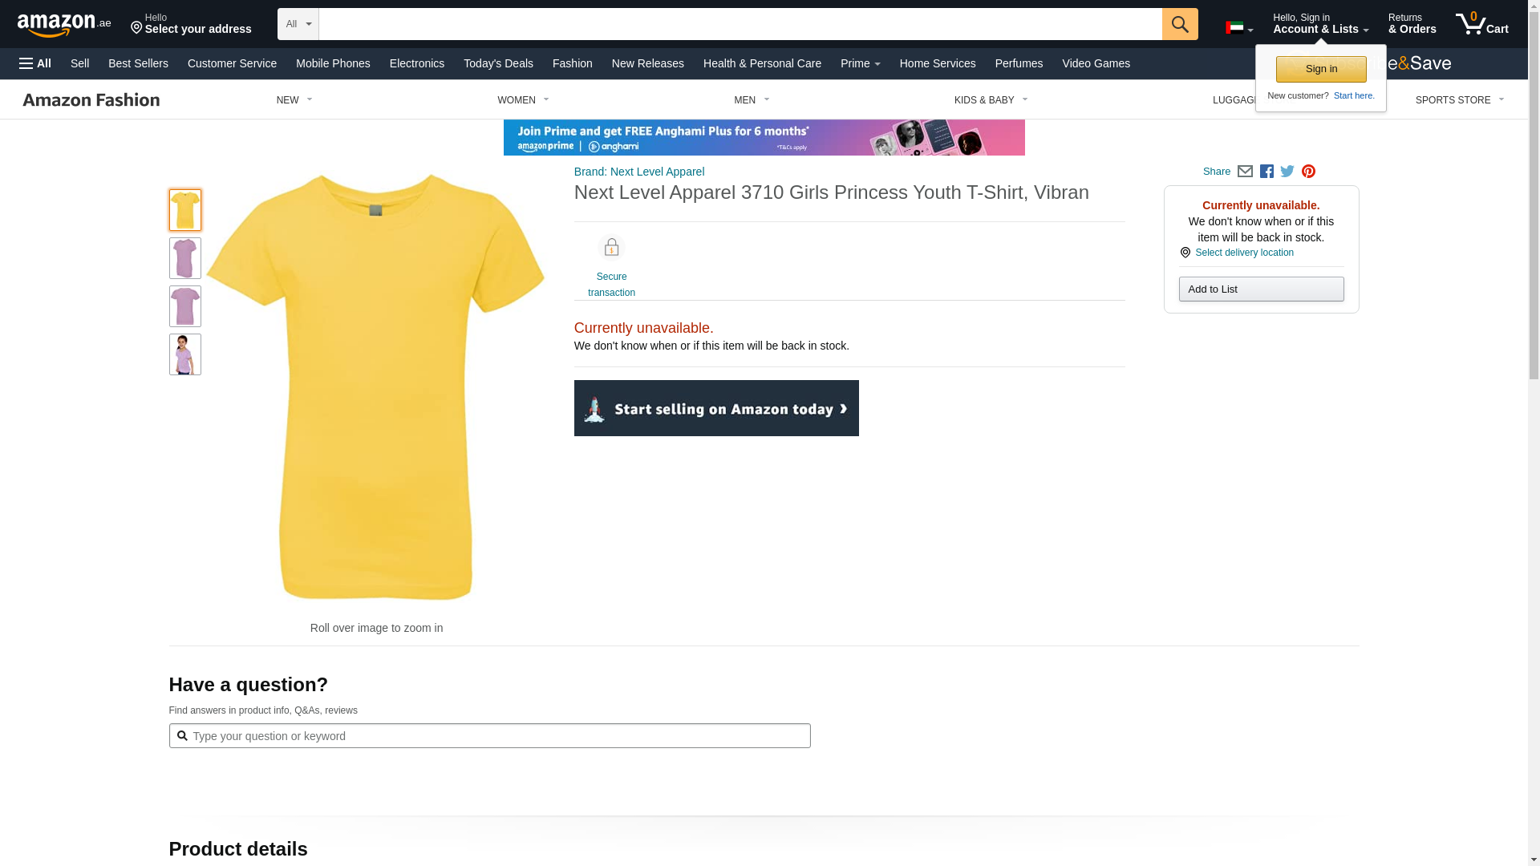Go to Today's Deals tab
The image size is (1540, 866).
tap(498, 63)
